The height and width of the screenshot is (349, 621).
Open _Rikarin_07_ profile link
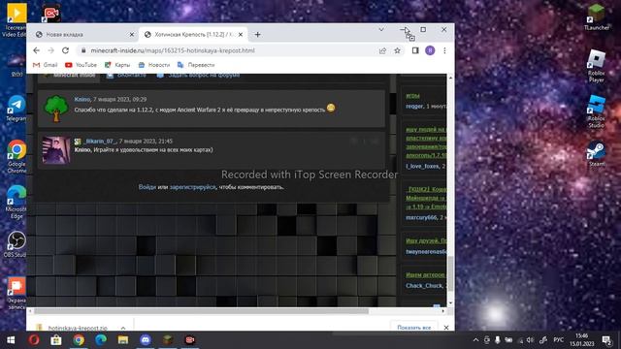click(x=100, y=142)
